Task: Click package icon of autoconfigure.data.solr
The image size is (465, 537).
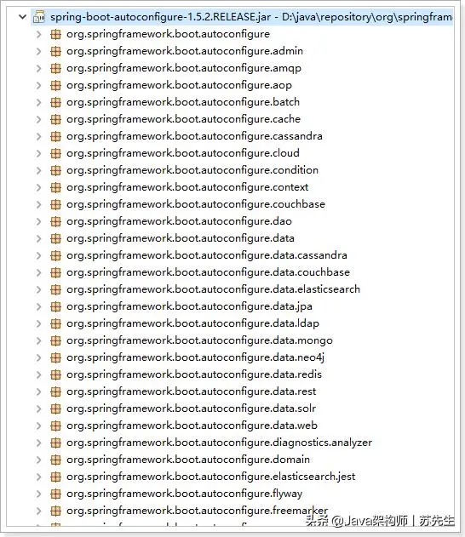Action: 55,408
